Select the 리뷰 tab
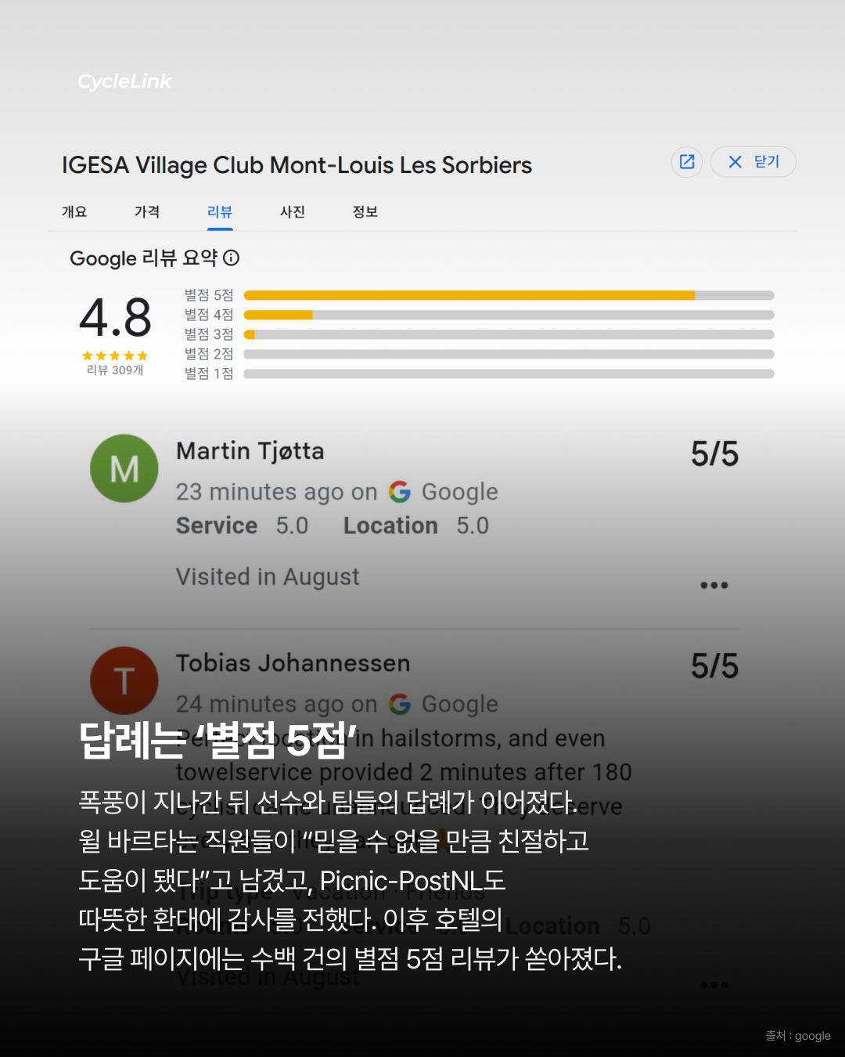This screenshot has width=845, height=1057. click(x=220, y=211)
